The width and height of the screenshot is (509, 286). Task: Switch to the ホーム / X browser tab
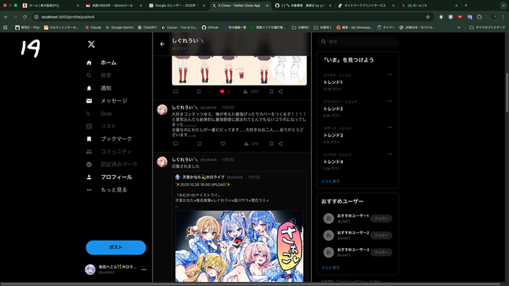pyautogui.click(x=429, y=6)
